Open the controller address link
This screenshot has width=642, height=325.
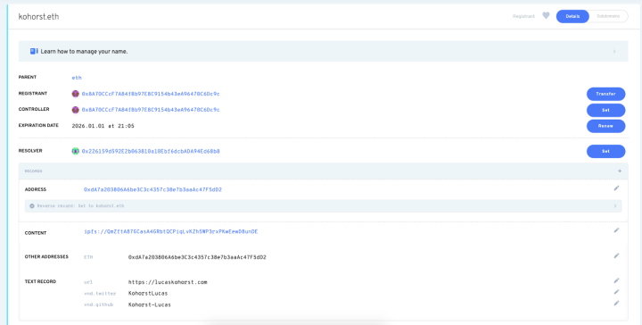151,110
